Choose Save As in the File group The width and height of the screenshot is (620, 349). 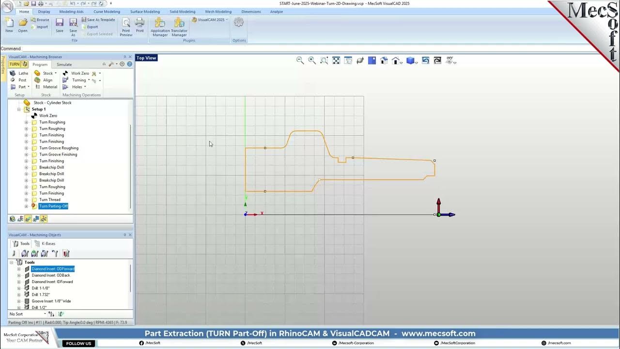[x=73, y=27]
